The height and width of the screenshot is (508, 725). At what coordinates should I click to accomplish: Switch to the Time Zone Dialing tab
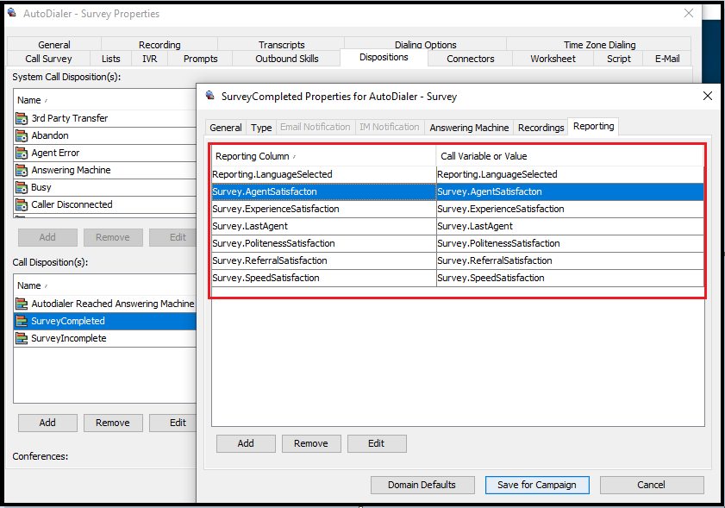(599, 44)
